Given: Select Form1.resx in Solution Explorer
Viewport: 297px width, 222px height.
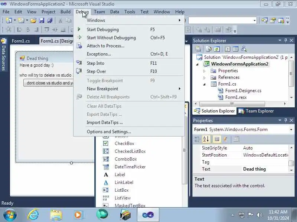Looking at the screenshot, I should click(236, 97).
